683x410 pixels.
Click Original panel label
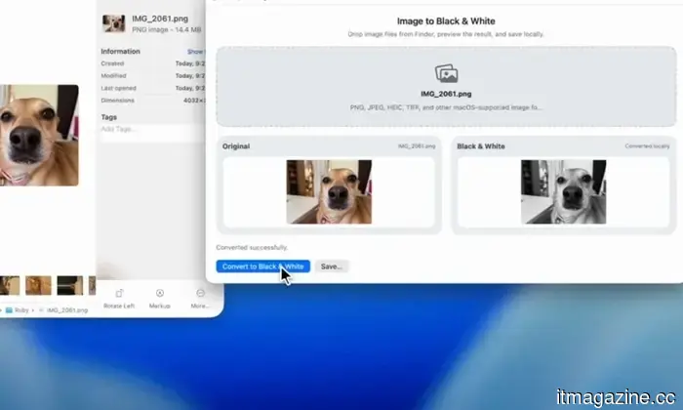(x=236, y=146)
